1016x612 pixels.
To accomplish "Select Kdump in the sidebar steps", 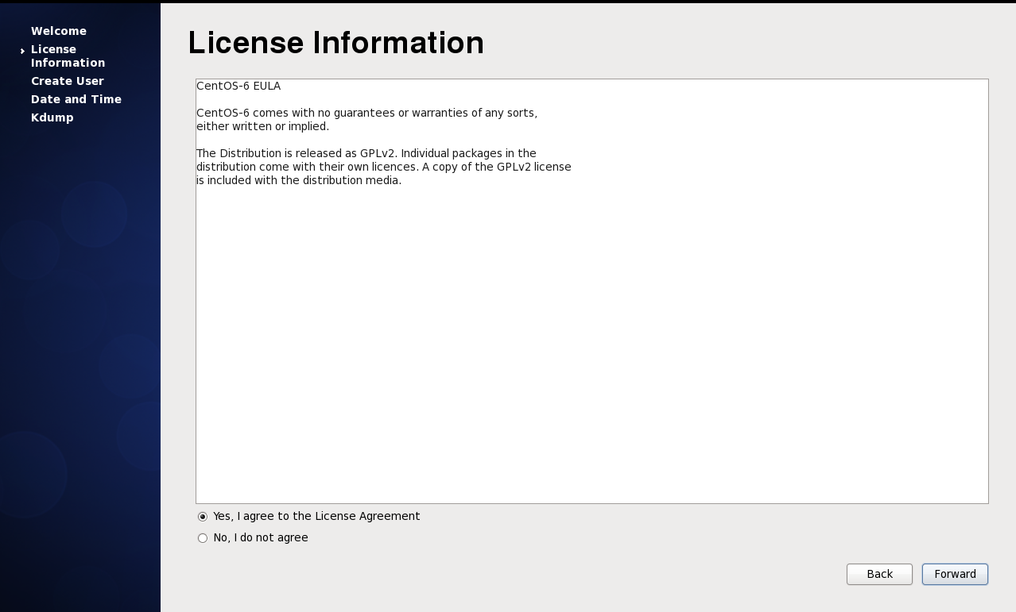I will (52, 117).
